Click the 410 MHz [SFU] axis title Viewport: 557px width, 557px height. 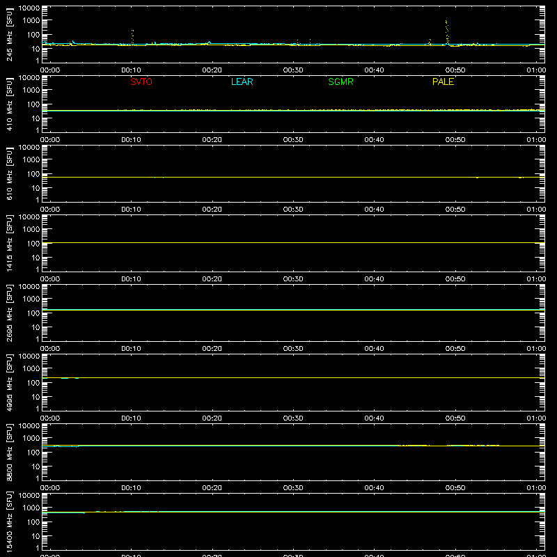click(x=9, y=104)
